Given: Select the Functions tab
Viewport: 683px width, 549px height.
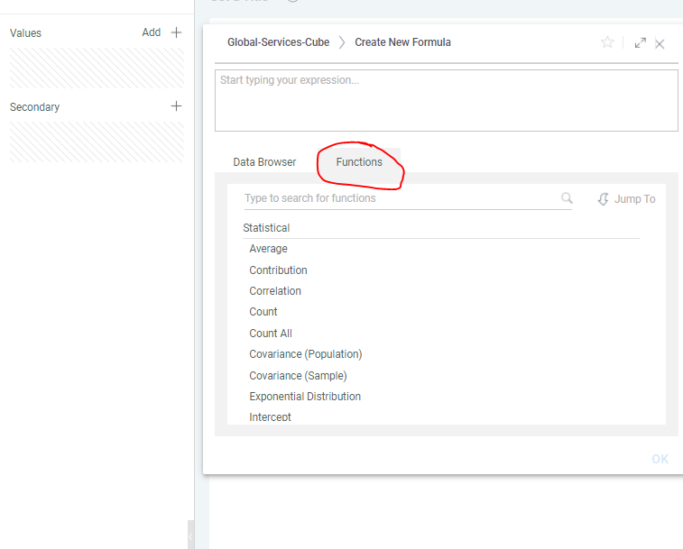Looking at the screenshot, I should point(359,162).
